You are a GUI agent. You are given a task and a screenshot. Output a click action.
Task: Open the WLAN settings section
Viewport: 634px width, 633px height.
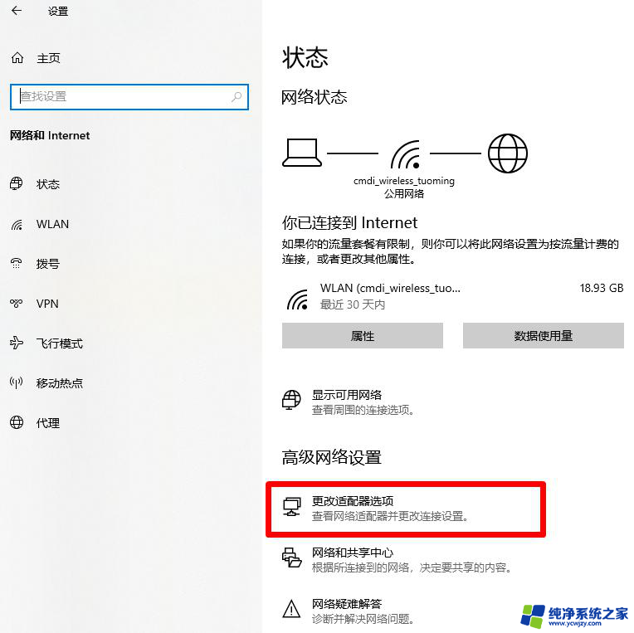tap(52, 224)
